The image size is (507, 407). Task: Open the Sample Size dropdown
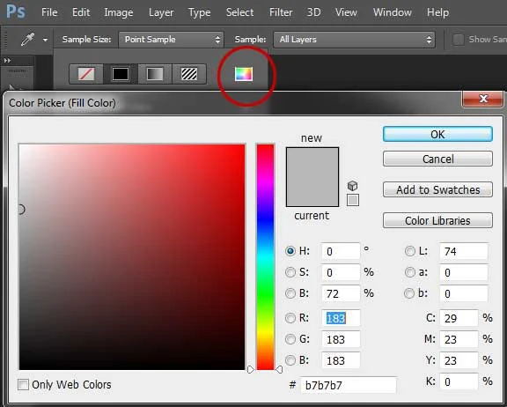(171, 40)
